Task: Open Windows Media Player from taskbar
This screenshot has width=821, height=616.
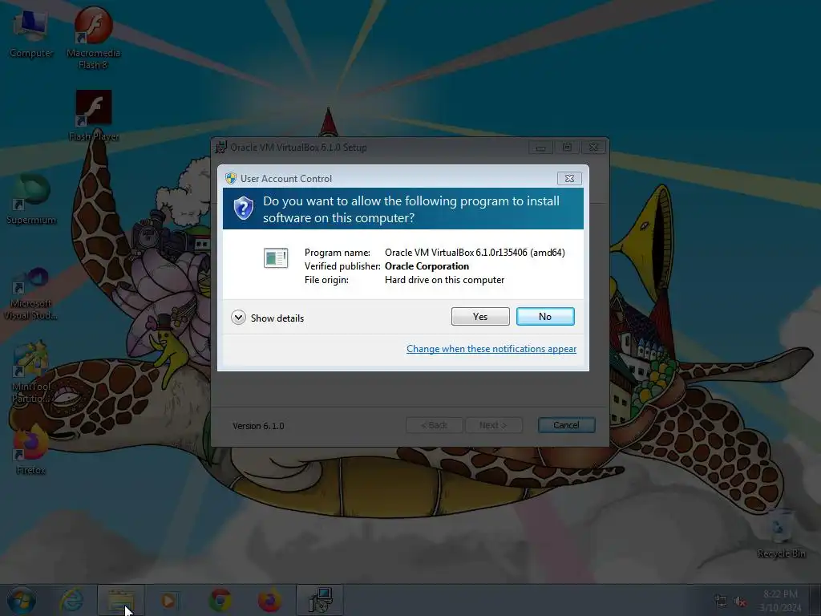Action: point(168,600)
